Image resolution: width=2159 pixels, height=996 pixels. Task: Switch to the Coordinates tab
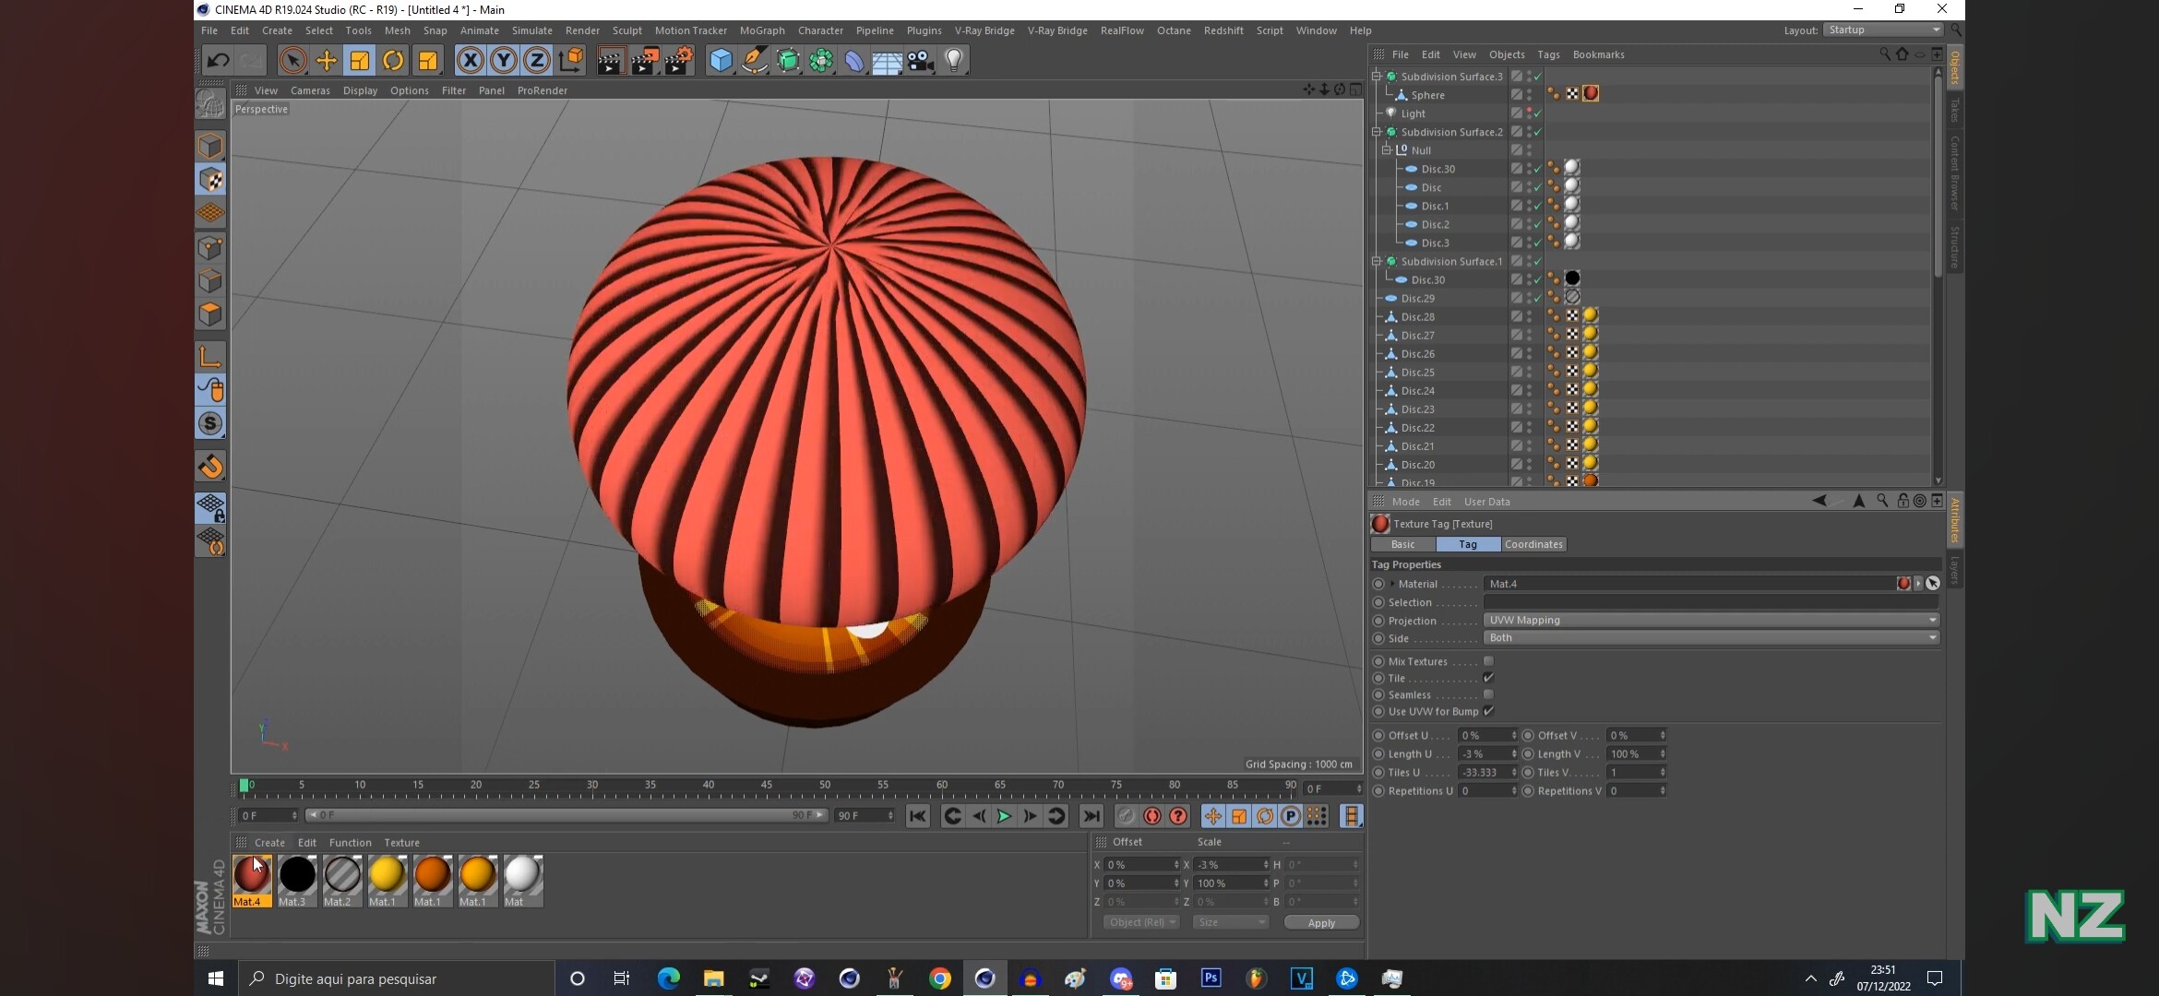coord(1533,544)
